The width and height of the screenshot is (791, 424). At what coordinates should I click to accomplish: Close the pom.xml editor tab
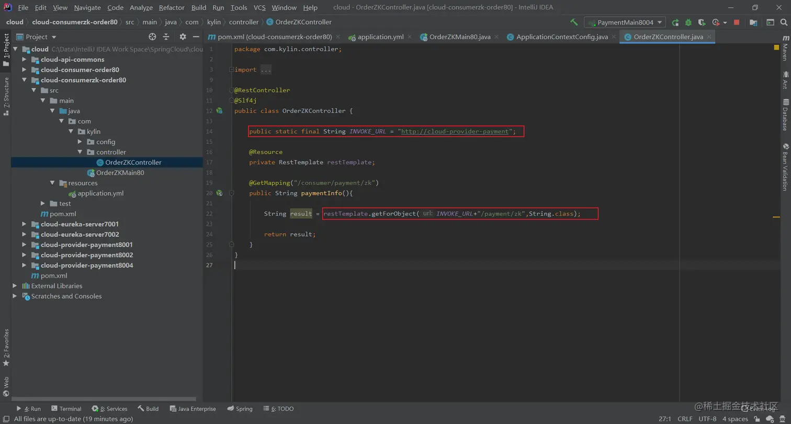[337, 37]
